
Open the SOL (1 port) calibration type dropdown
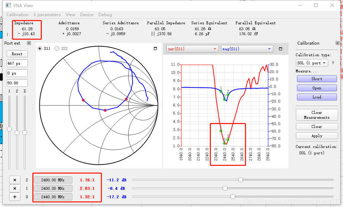(312, 63)
